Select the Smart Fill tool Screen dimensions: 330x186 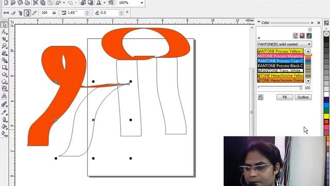4,60
